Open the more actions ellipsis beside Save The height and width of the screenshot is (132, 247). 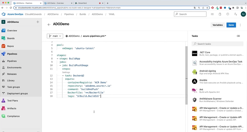coord(240,25)
